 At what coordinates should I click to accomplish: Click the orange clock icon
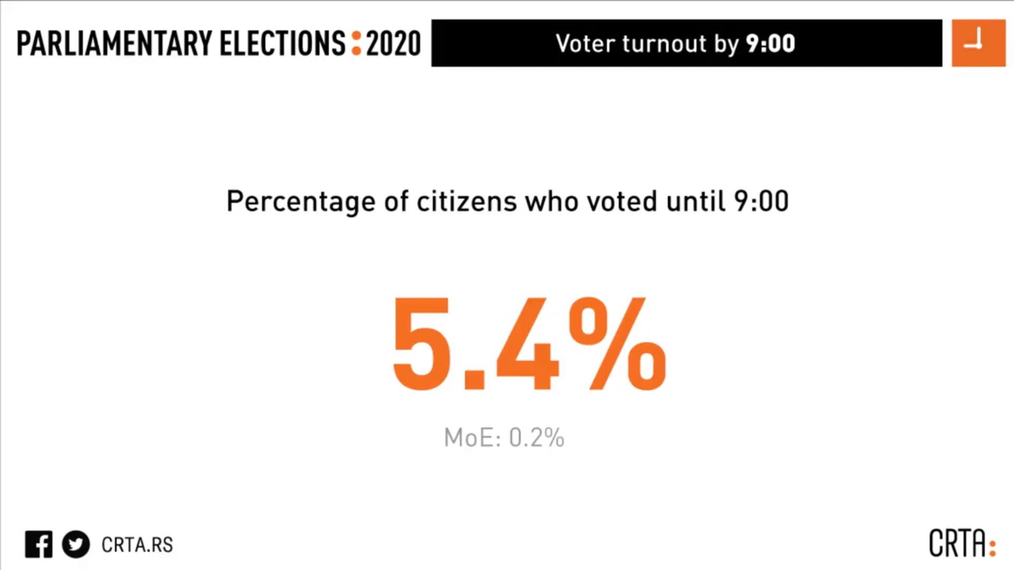pos(978,43)
